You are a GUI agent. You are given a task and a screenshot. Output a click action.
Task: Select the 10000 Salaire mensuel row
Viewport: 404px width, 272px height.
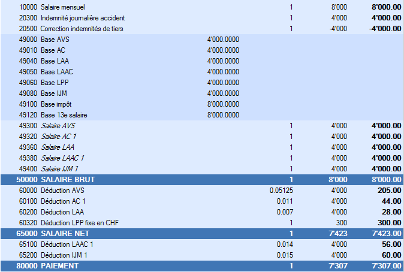(x=202, y=7)
